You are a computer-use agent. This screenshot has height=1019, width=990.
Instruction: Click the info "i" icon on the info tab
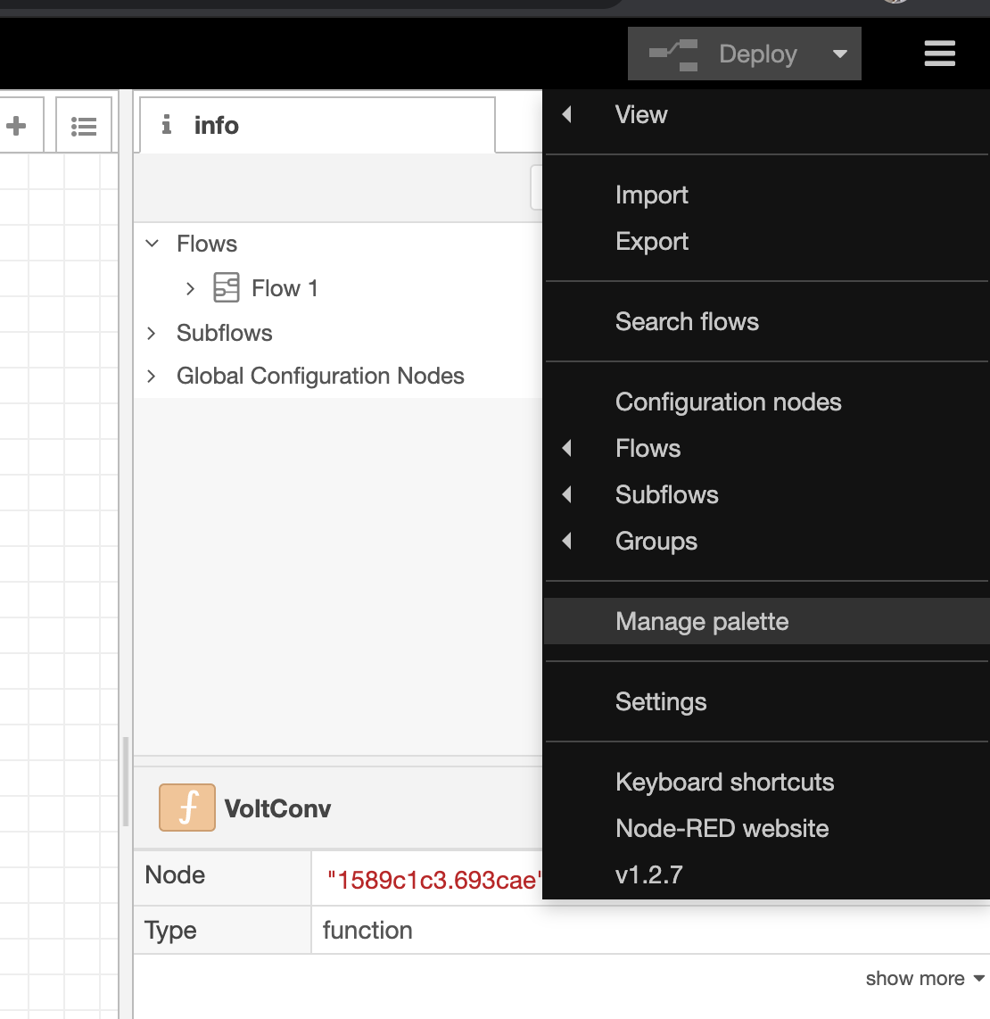point(166,125)
